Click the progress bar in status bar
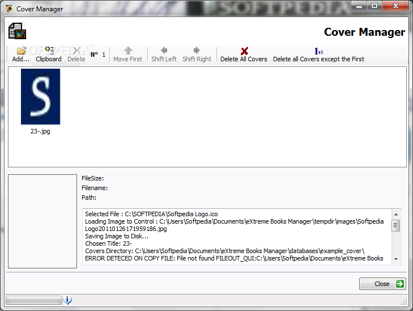This screenshot has width=413, height=311. (34, 300)
